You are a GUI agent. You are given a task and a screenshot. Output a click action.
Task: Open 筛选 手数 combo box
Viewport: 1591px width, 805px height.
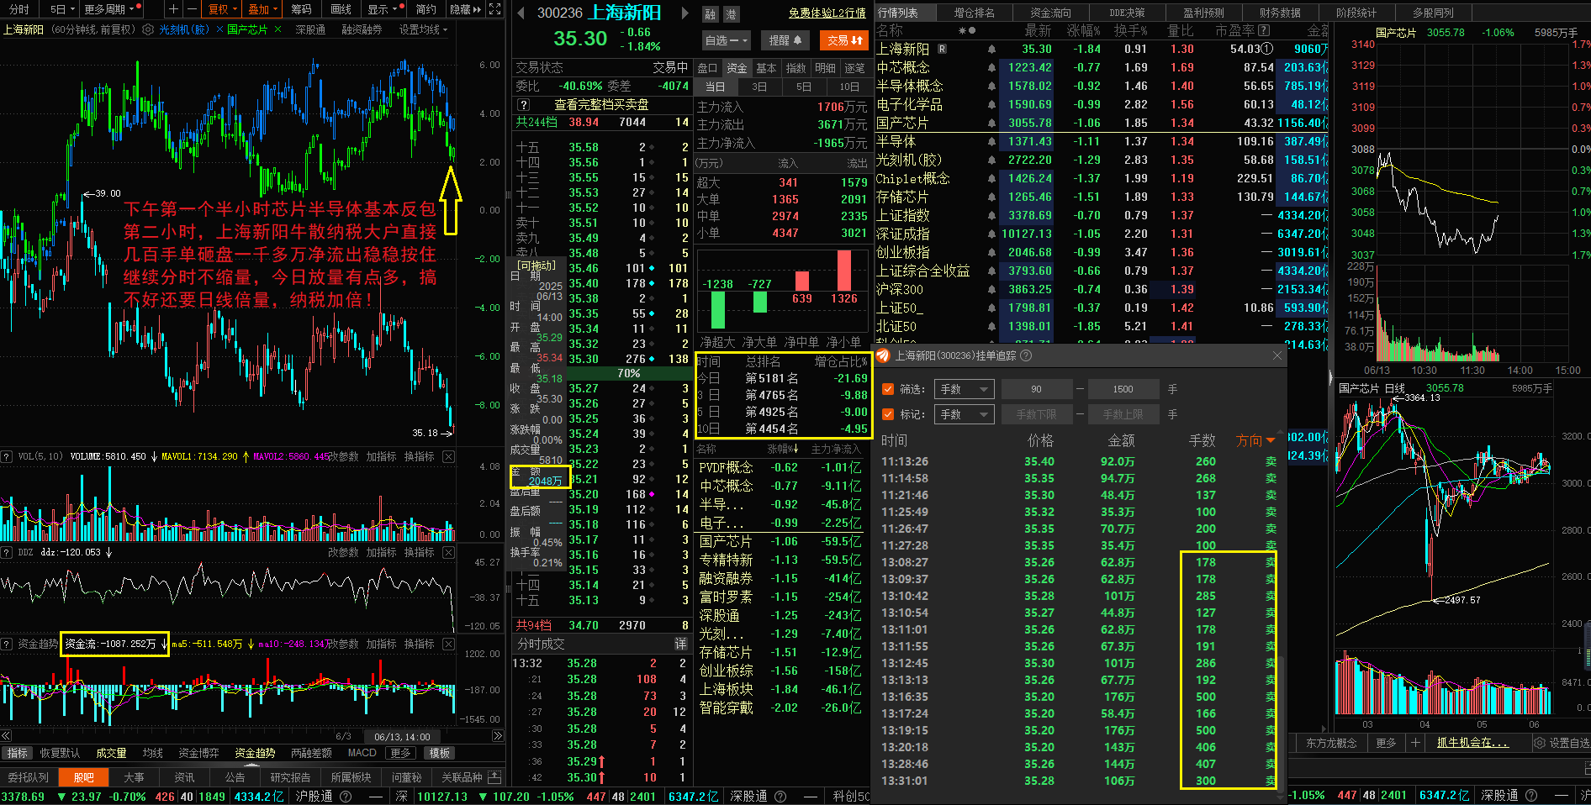[x=964, y=389]
